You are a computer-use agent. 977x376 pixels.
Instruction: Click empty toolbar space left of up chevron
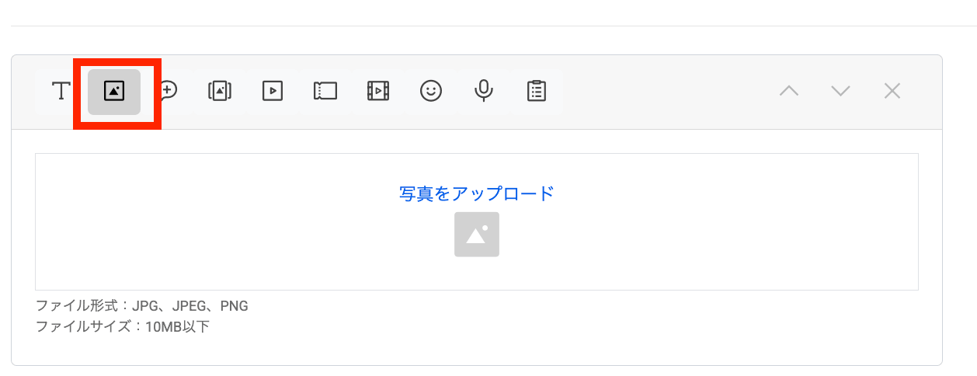point(668,92)
